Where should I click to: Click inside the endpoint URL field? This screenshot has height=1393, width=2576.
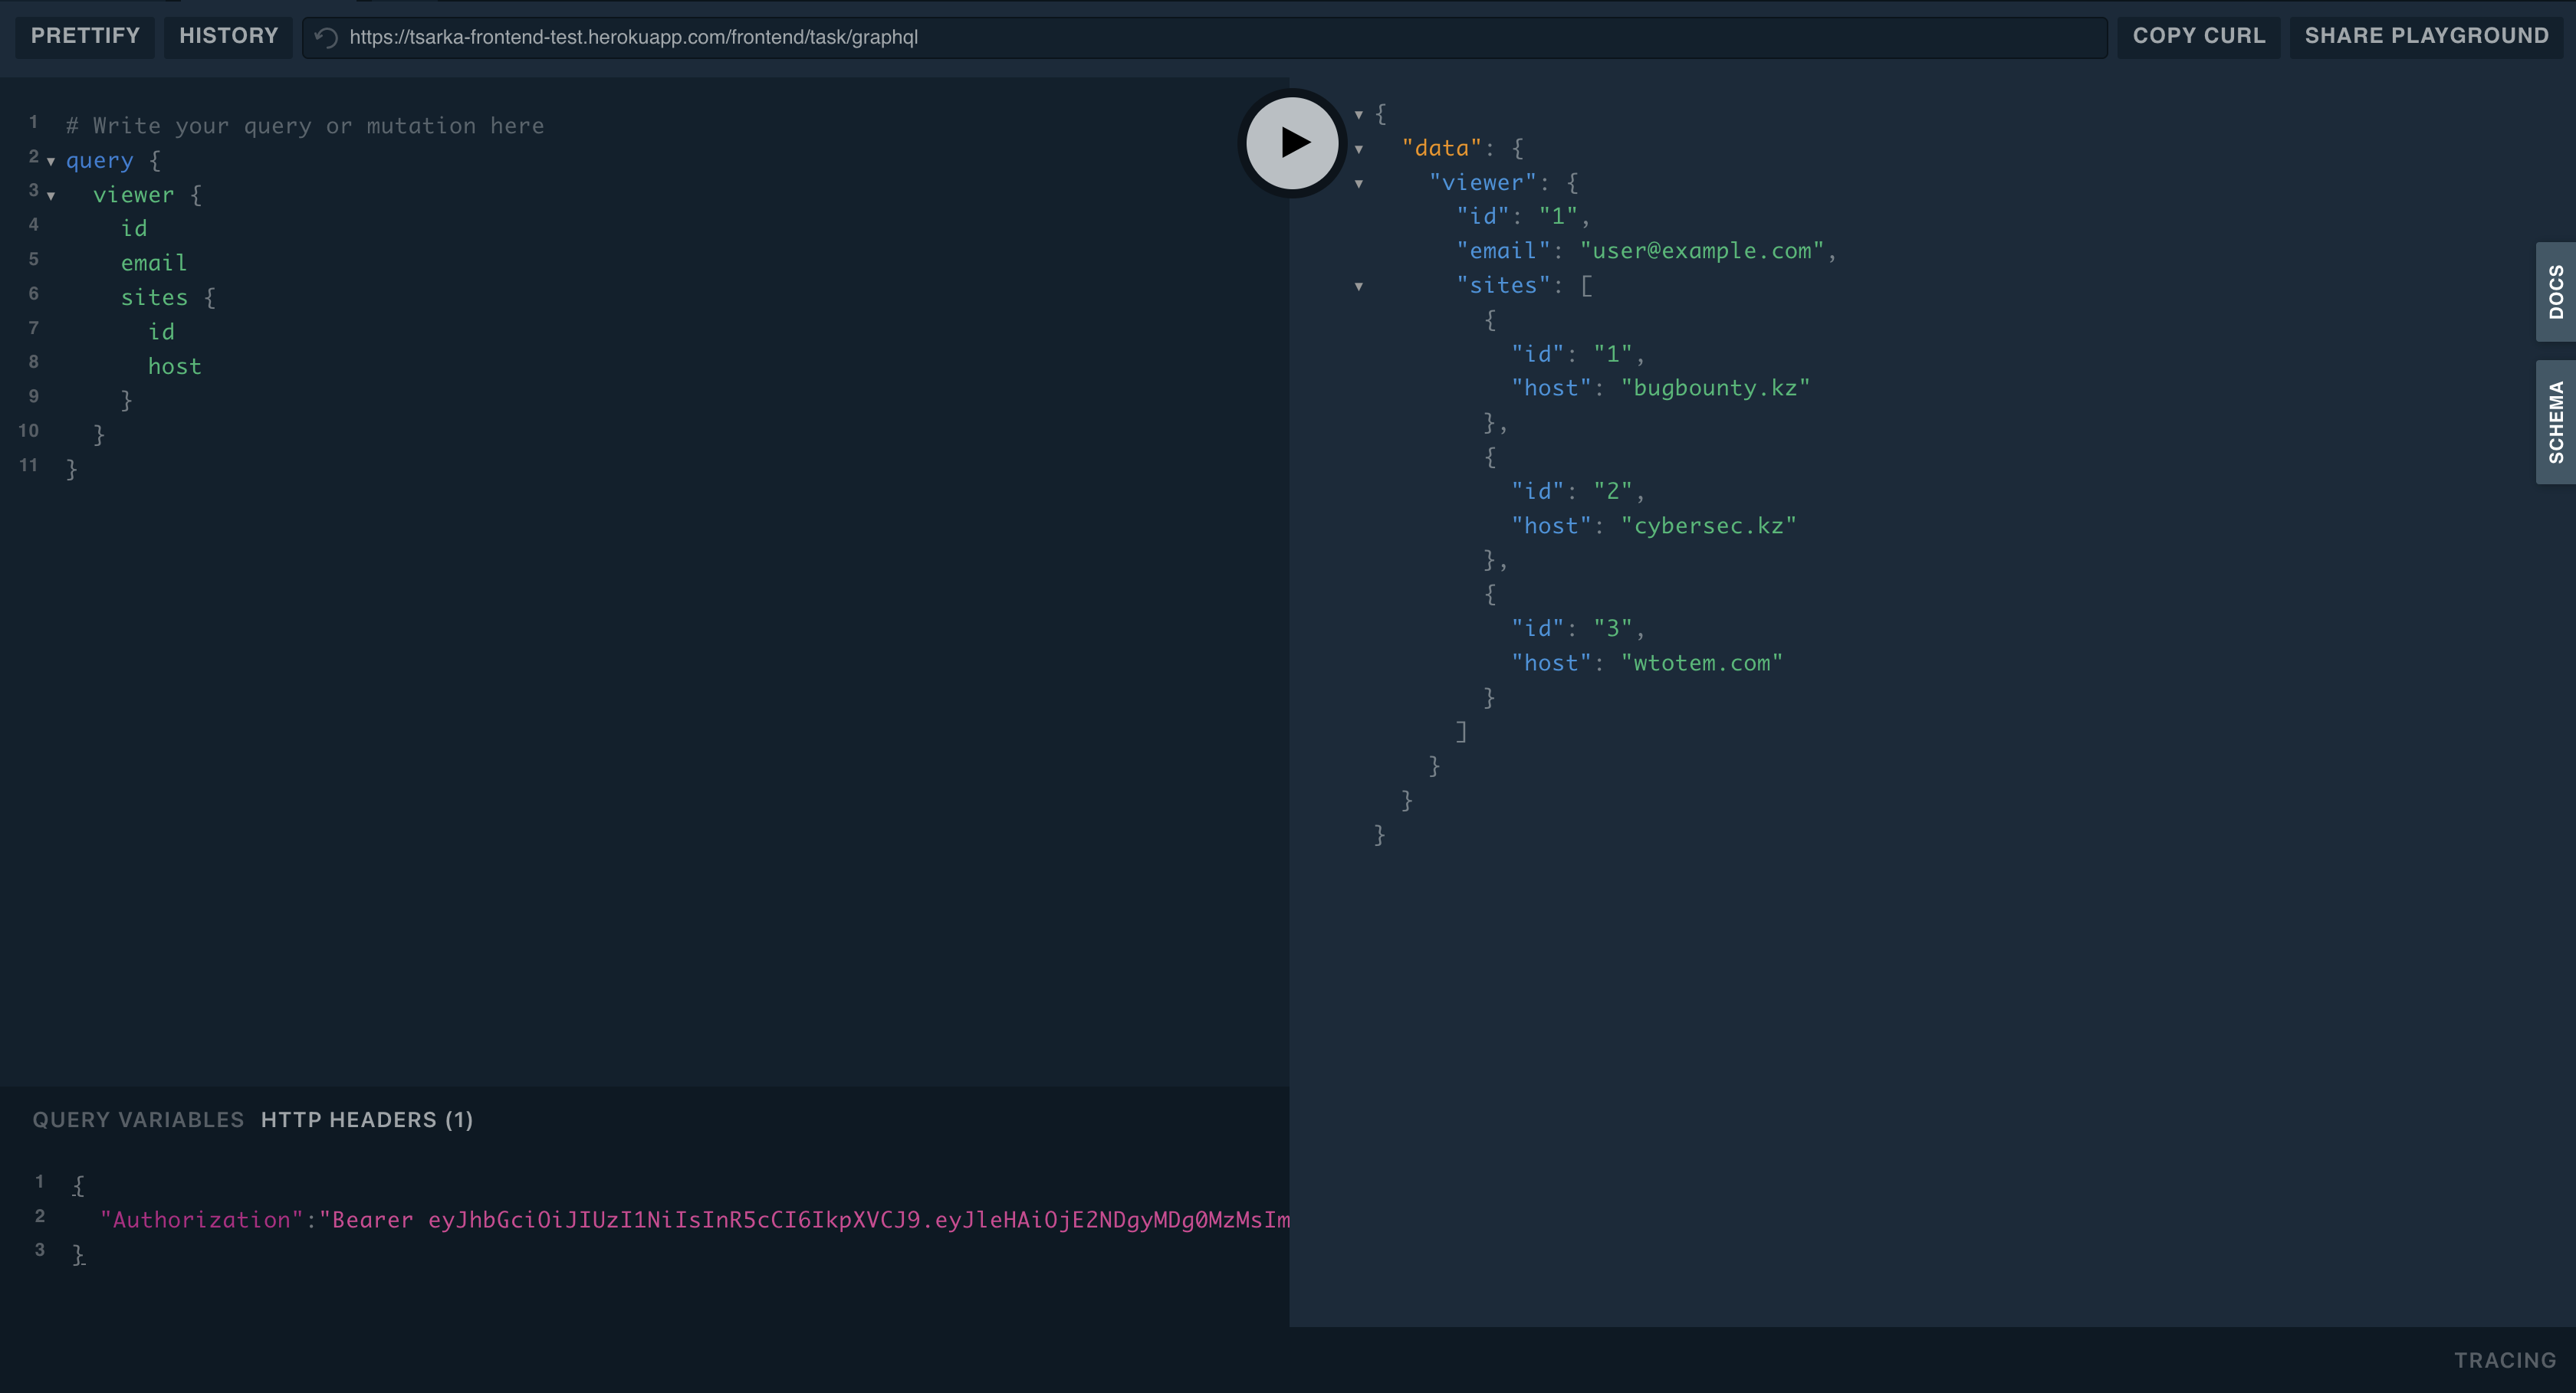(700, 37)
